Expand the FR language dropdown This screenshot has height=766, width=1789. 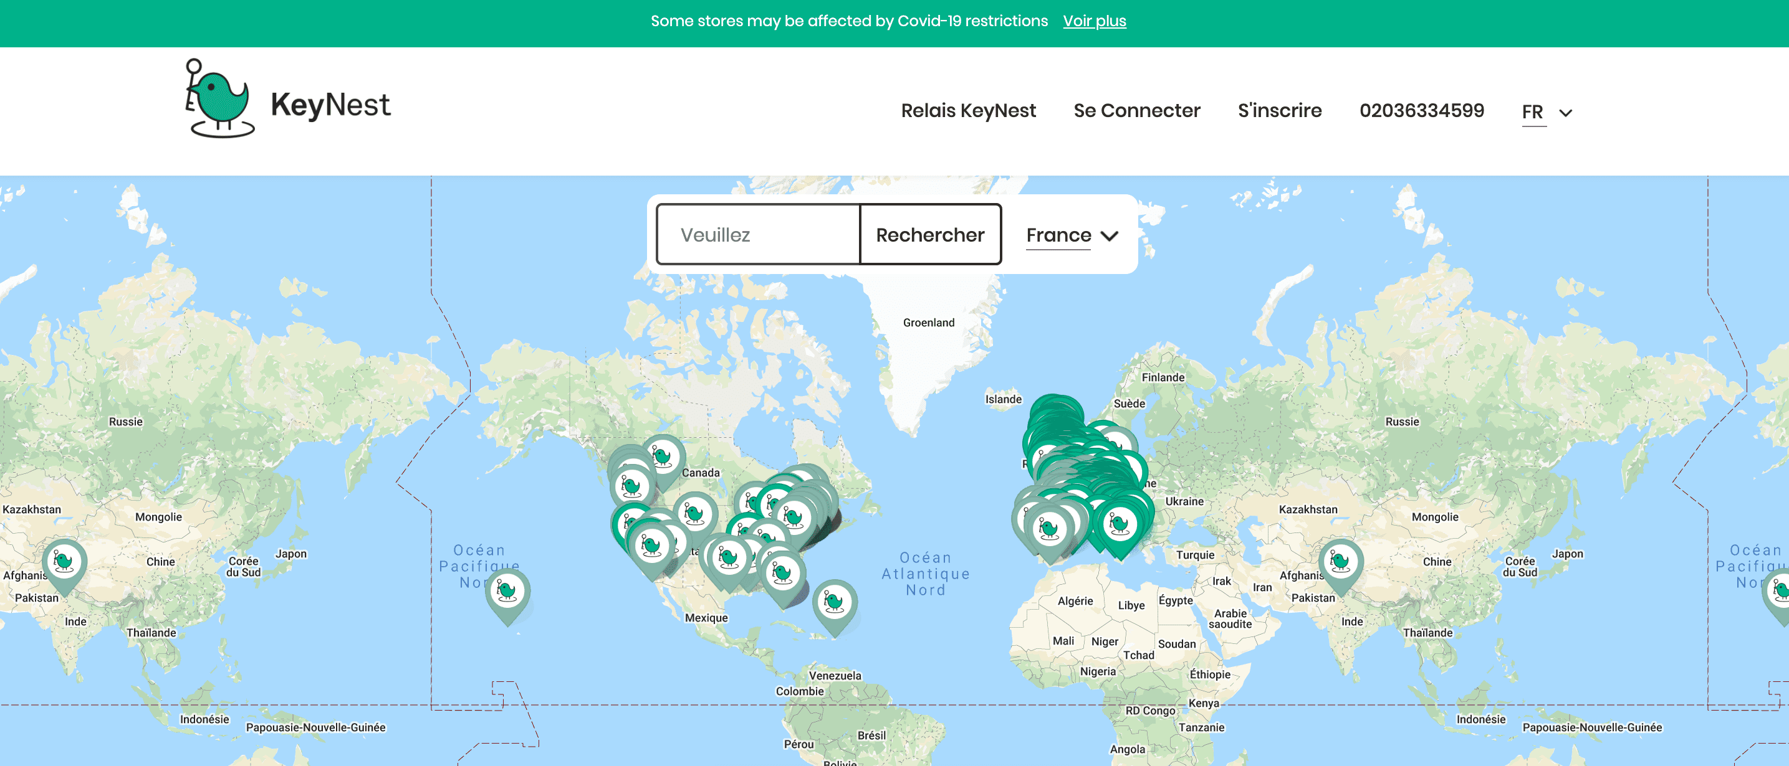click(1547, 112)
